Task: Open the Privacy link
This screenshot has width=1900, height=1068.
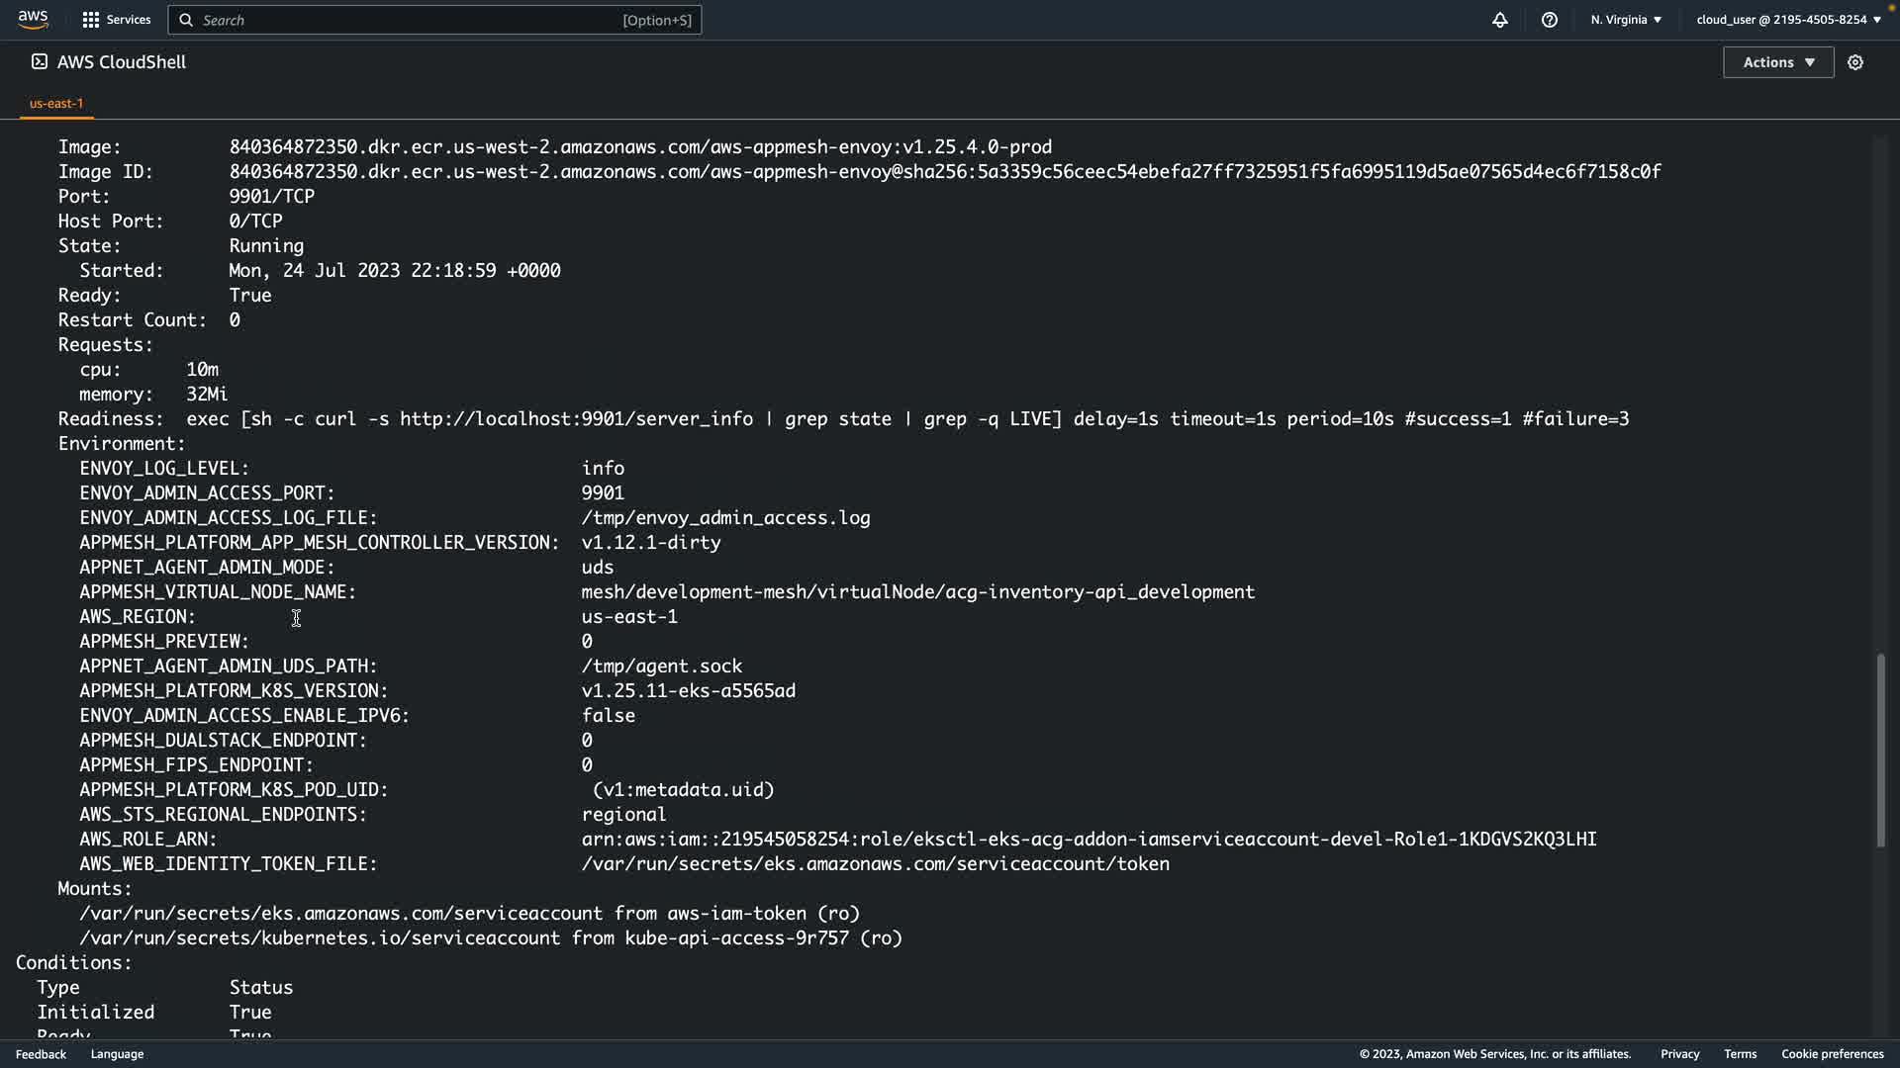Action: point(1679,1054)
